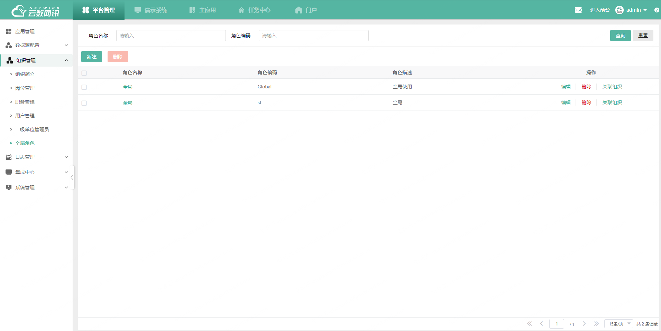Collapse the sidebar using the arrow handle
The image size is (661, 331).
tap(72, 177)
